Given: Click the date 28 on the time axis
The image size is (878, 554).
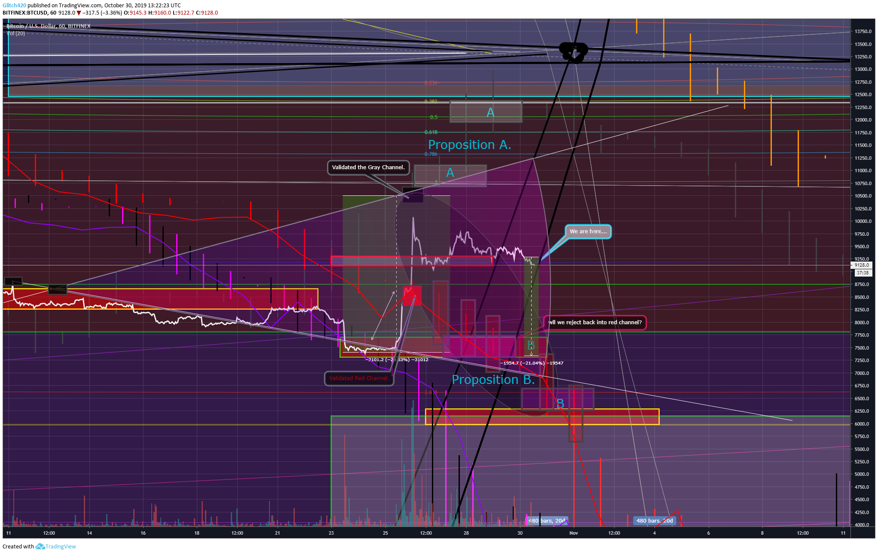Looking at the screenshot, I should coord(466,533).
